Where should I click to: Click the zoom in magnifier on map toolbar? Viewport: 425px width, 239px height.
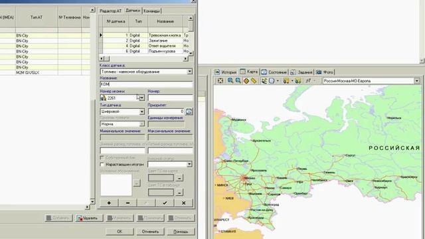coord(230,80)
